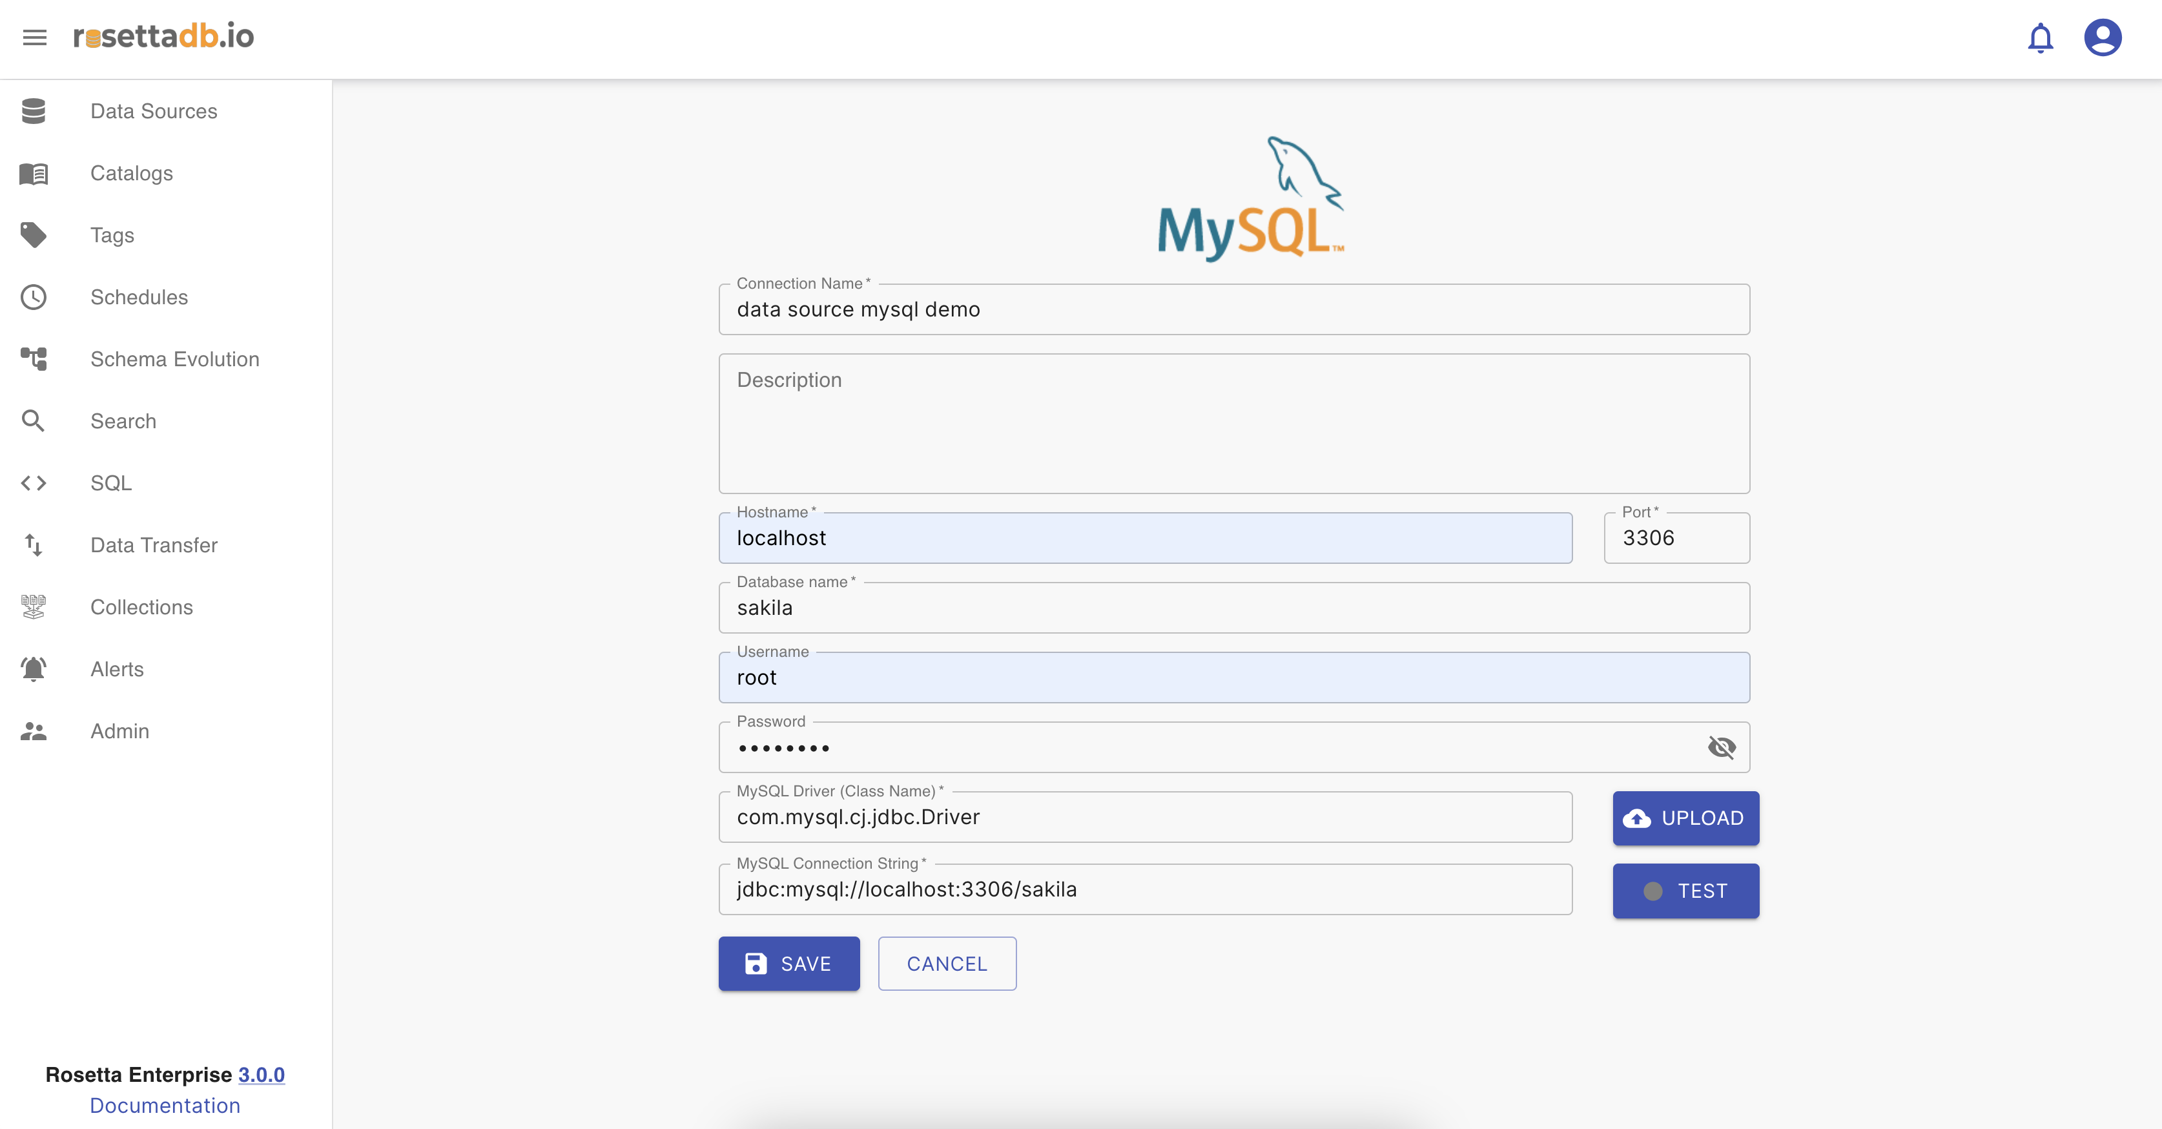Click the Tags label icon
The height and width of the screenshot is (1129, 2162).
coord(34,235)
